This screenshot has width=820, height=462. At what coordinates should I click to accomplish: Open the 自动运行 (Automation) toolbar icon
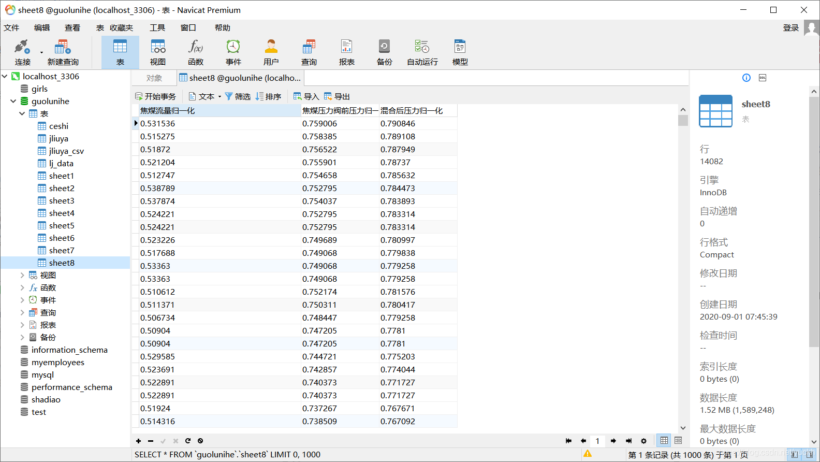click(422, 53)
